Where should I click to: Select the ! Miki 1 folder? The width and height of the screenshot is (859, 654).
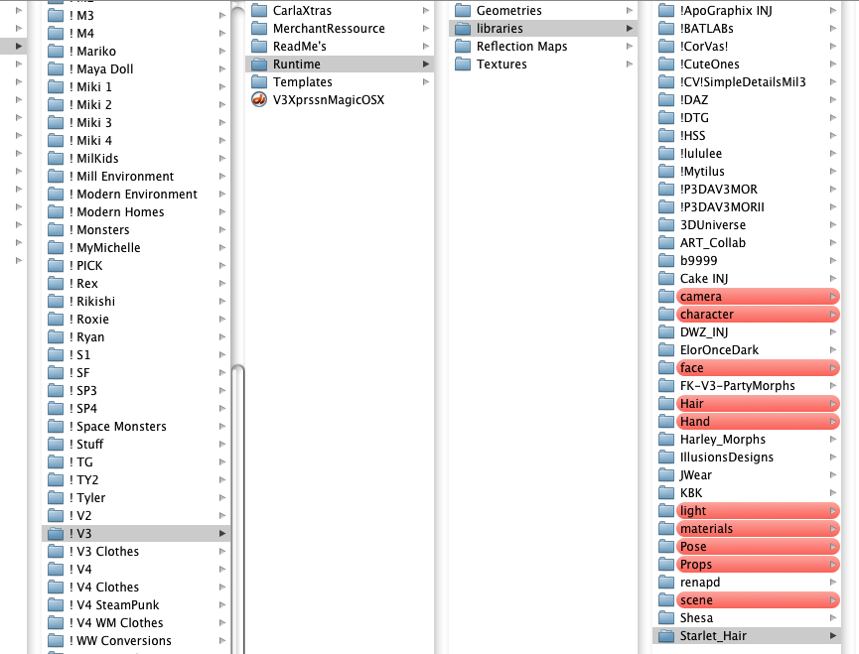136,87
